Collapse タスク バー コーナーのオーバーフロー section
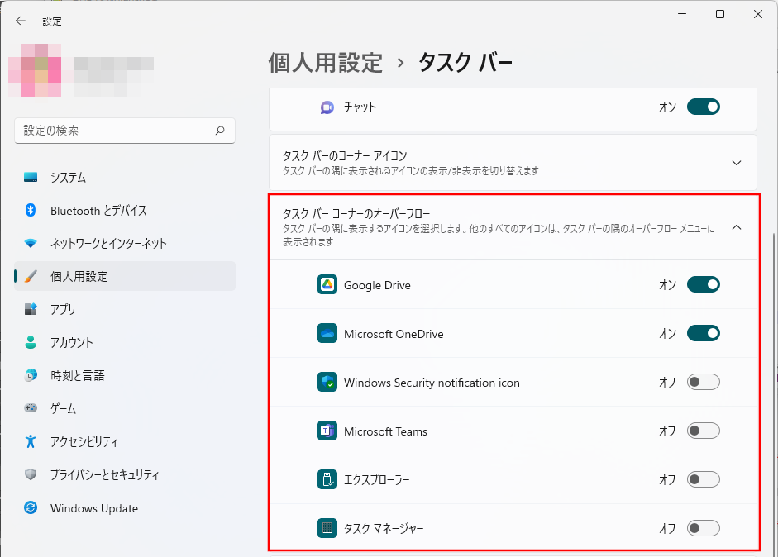Screen dimensions: 778x557 (x=736, y=227)
